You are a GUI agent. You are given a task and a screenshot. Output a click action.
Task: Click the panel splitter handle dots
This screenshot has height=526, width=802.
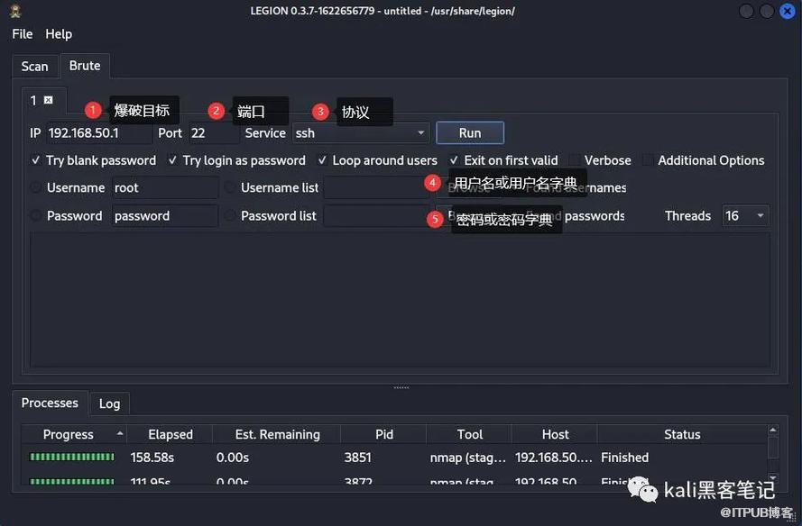[401, 387]
